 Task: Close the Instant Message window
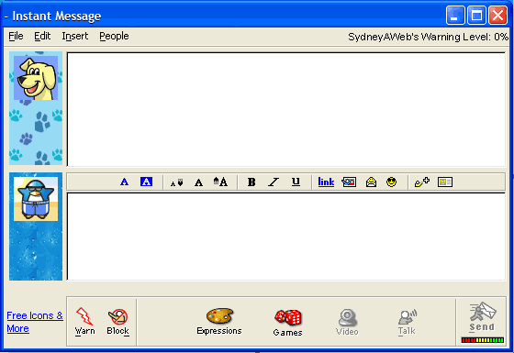click(497, 16)
